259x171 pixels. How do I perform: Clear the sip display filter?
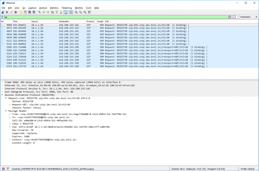point(229,17)
